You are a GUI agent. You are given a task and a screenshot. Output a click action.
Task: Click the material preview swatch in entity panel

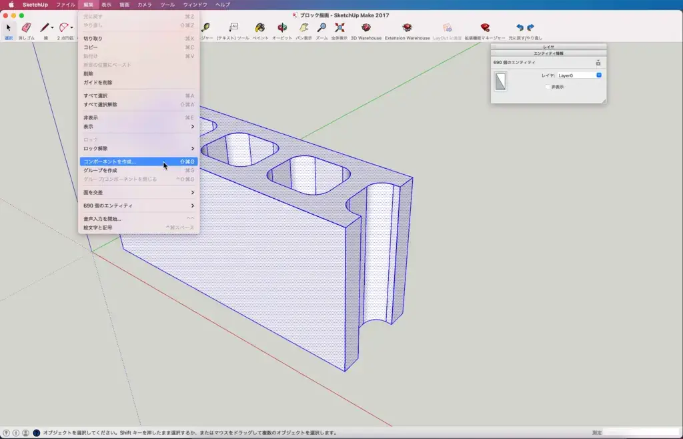500,81
